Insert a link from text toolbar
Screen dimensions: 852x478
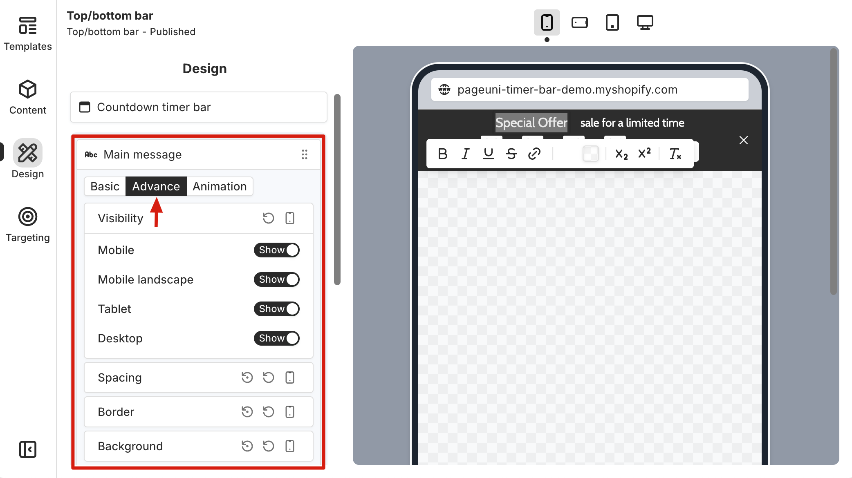point(534,154)
